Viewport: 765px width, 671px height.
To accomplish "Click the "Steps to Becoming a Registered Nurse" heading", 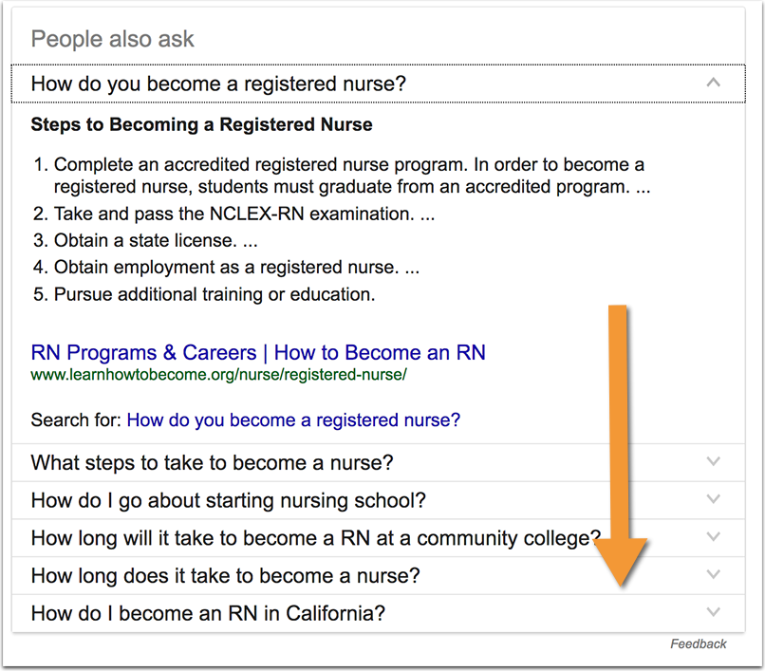I will click(201, 124).
